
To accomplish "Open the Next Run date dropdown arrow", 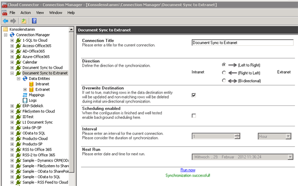I will pyautogui.click(x=290, y=157).
